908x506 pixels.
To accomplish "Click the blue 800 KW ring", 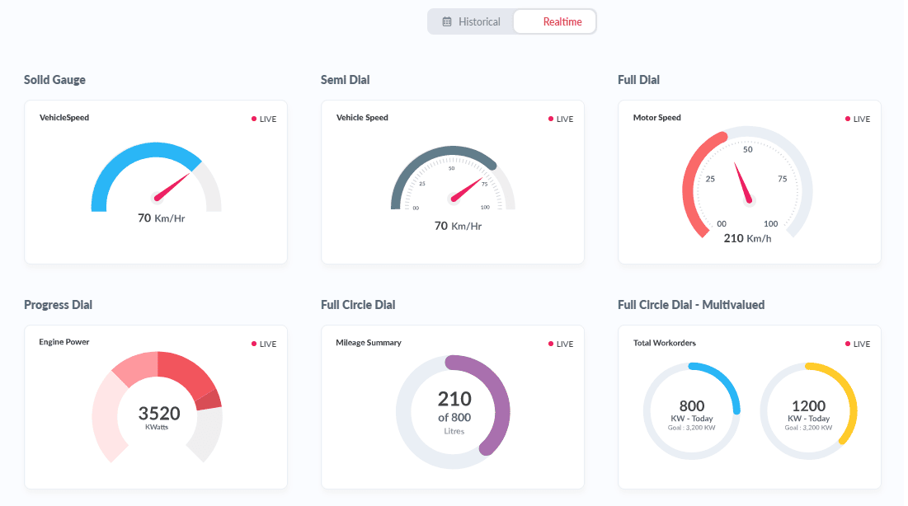I will pos(727,382).
